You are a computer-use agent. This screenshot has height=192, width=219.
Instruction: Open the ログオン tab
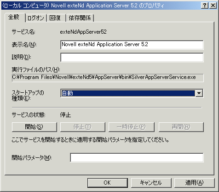pyautogui.click(x=36, y=18)
